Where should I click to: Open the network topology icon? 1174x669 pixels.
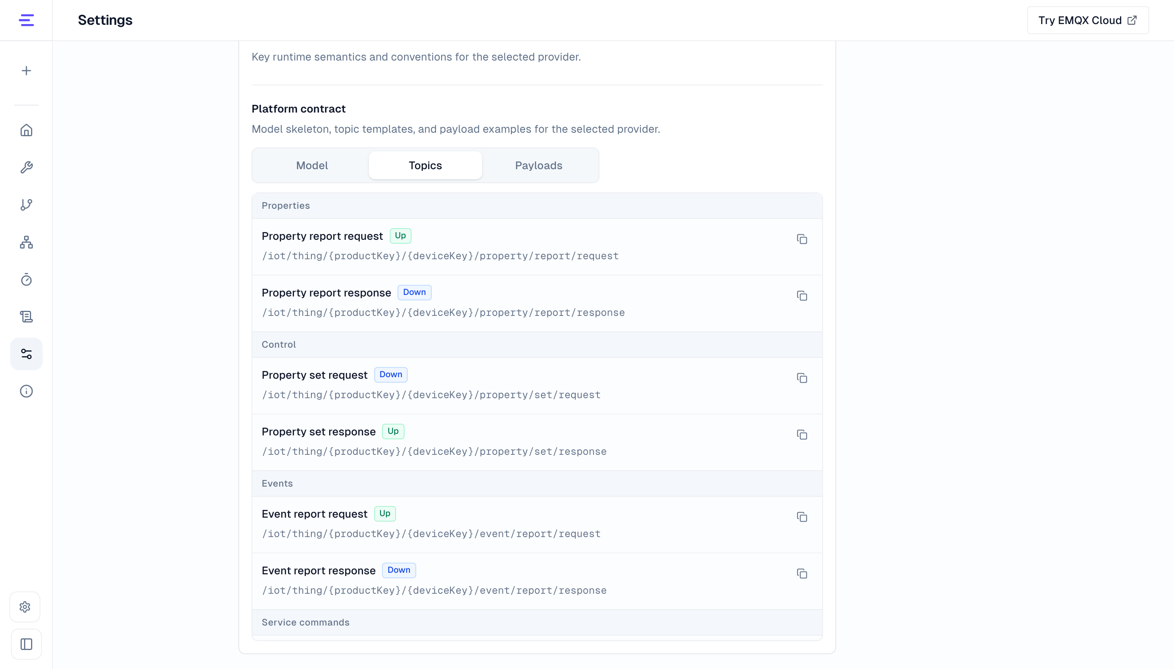tap(26, 242)
